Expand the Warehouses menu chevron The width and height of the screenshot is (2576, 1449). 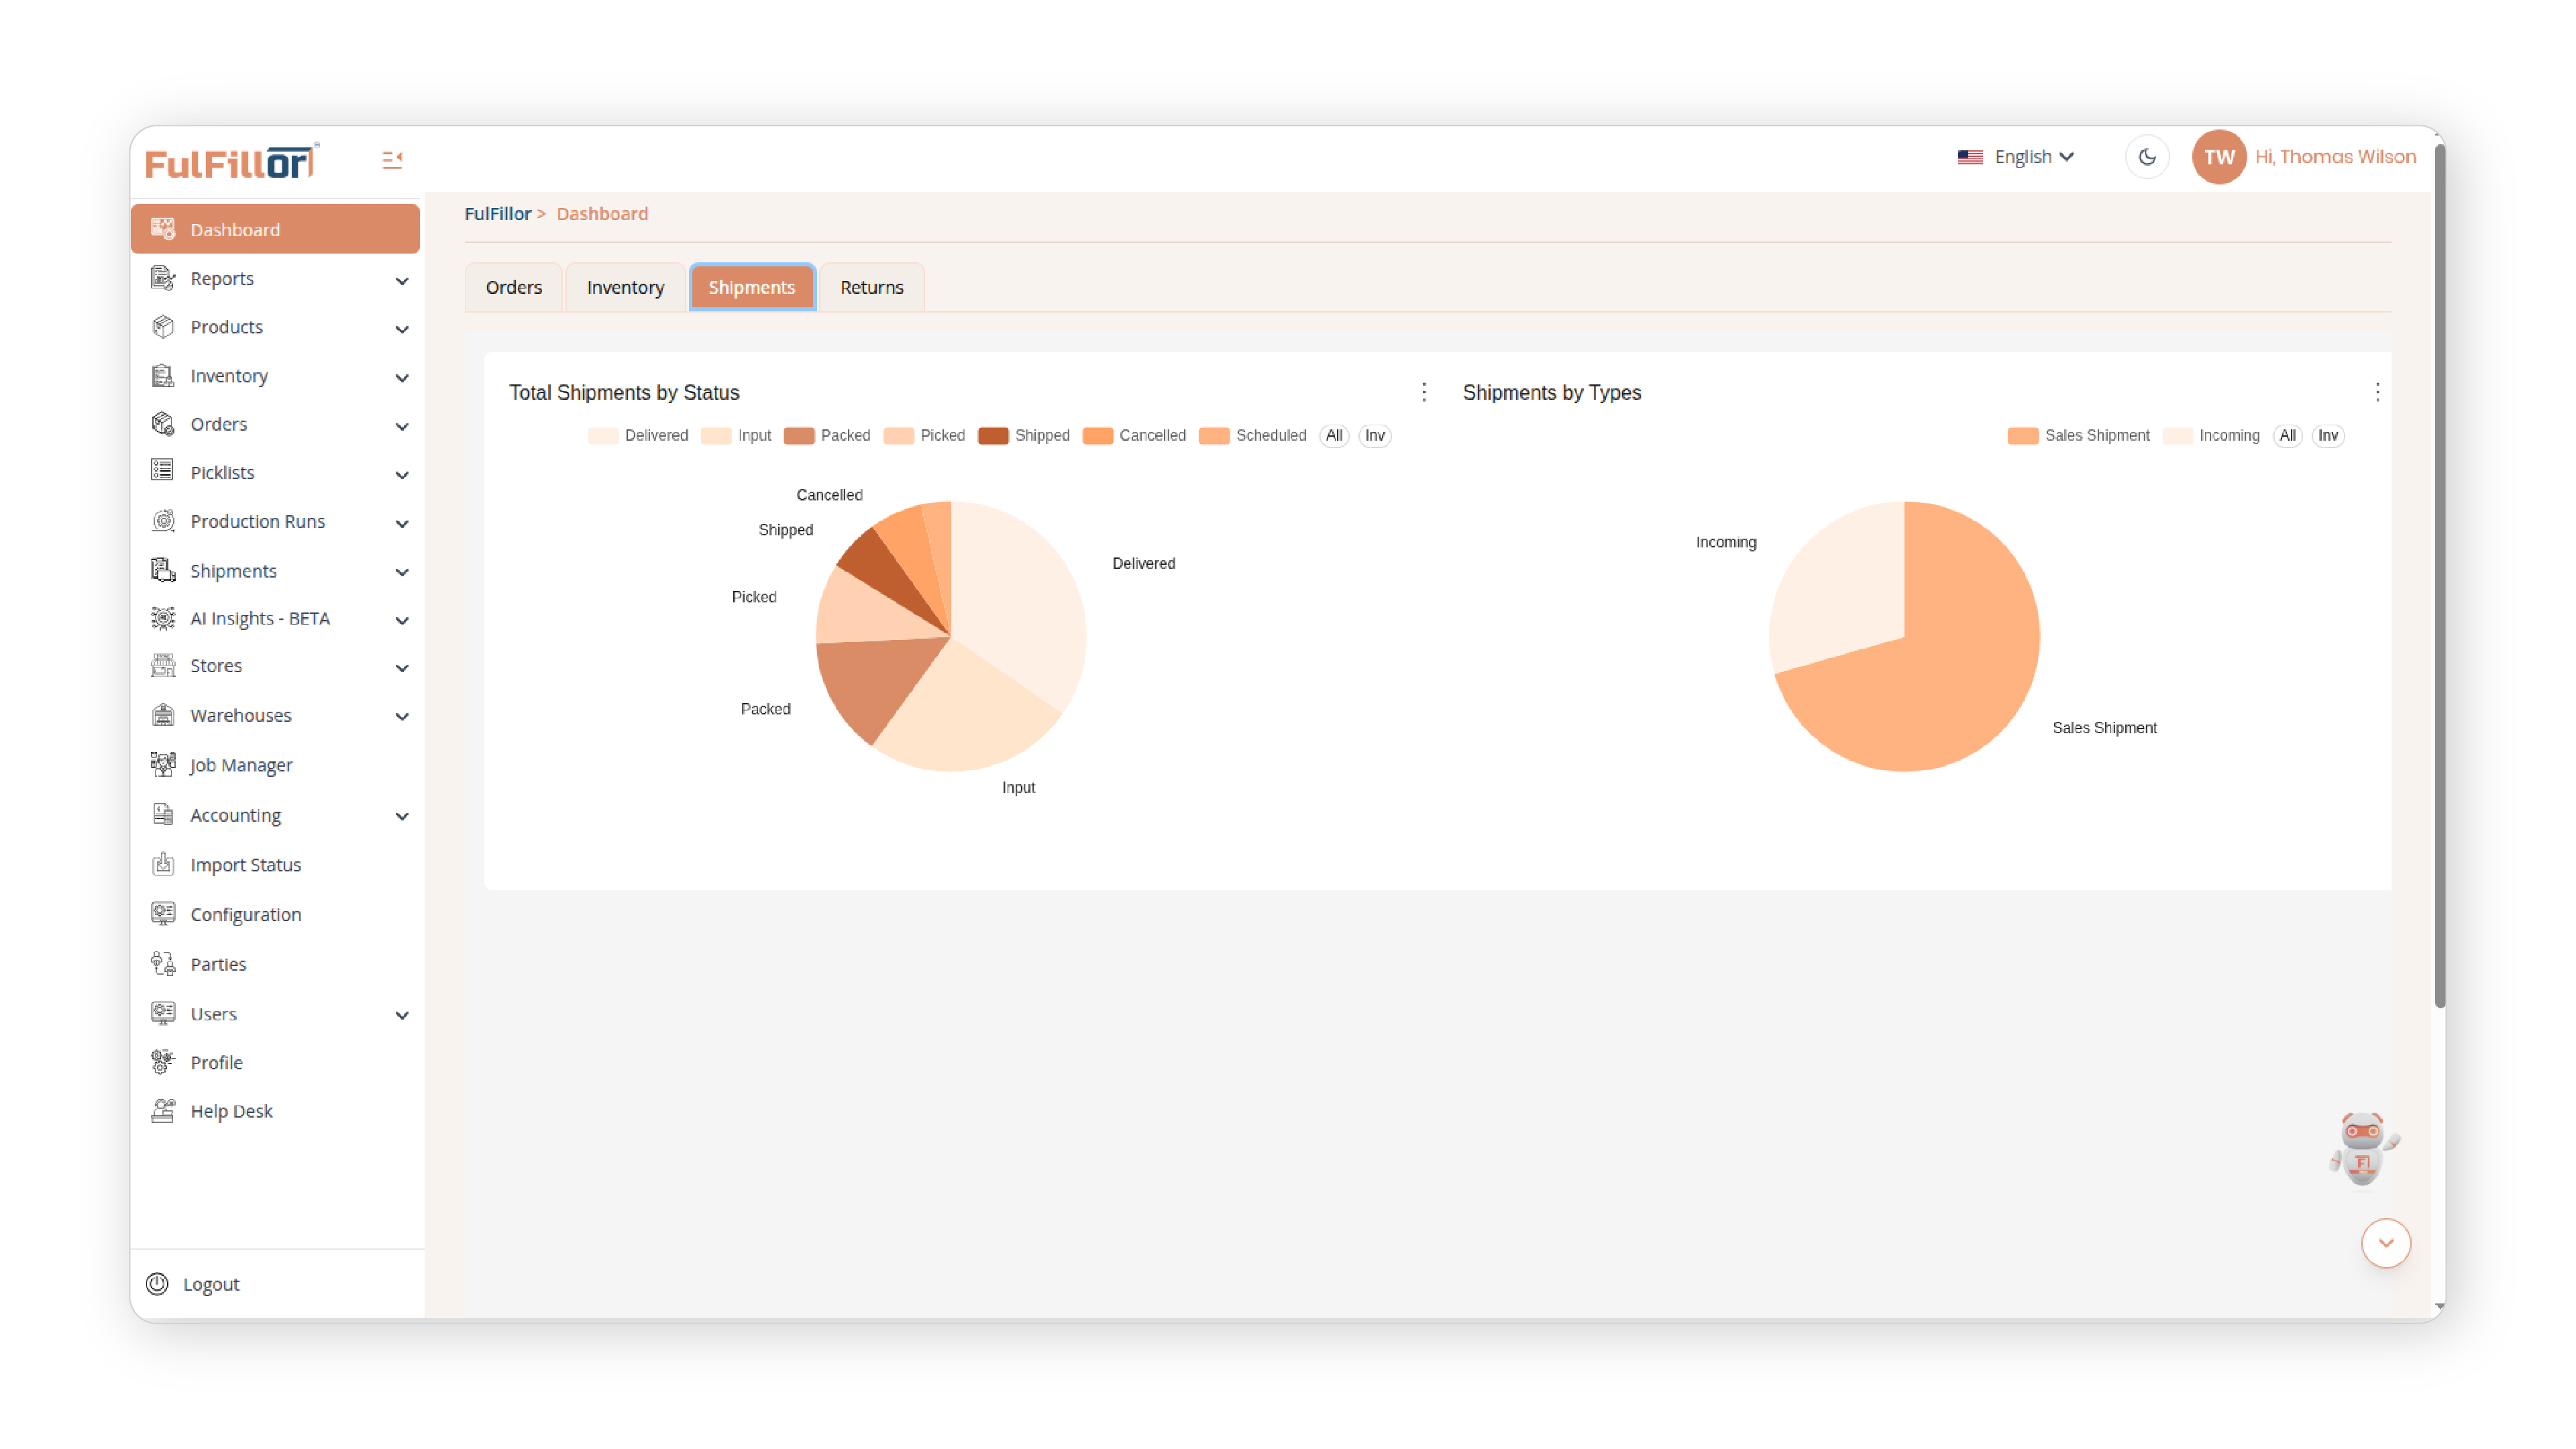[403, 716]
